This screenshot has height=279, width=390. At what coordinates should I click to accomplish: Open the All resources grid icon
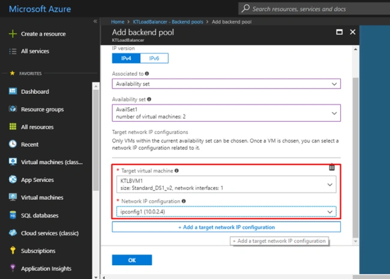click(13, 126)
